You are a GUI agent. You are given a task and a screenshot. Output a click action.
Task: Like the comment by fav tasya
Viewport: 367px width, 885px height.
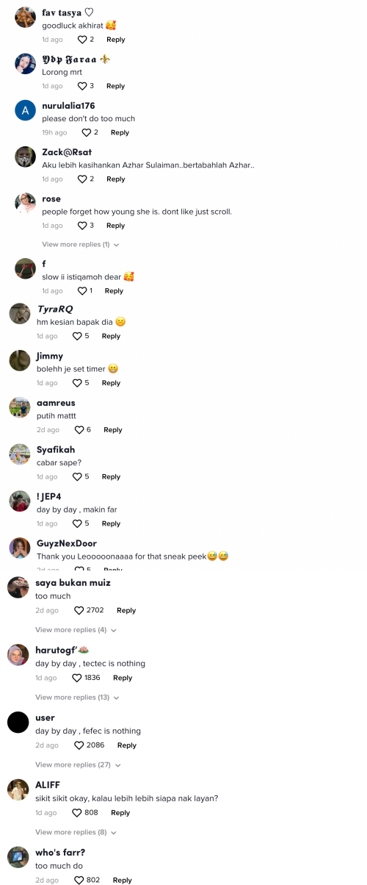[82, 39]
